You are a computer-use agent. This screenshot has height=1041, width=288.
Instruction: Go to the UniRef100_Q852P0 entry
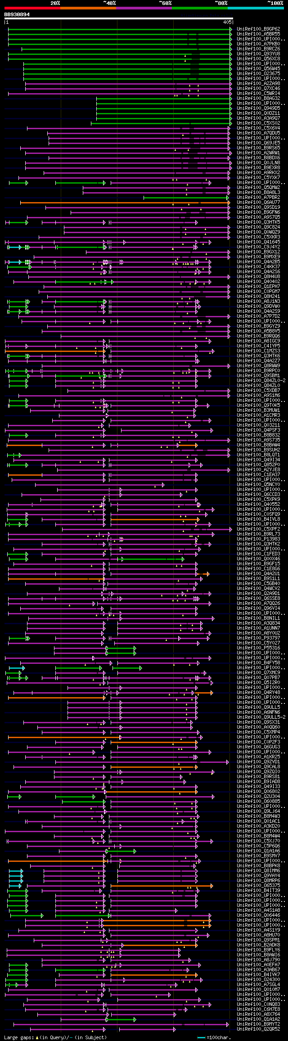(258, 464)
